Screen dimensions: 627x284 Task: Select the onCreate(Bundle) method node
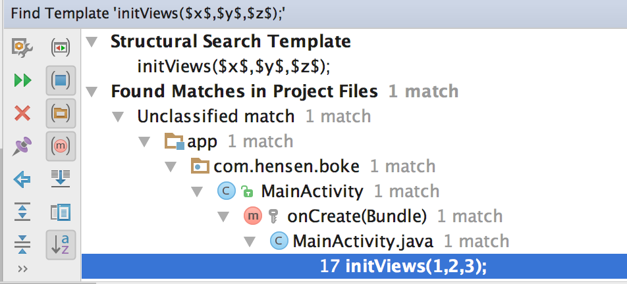pyautogui.click(x=357, y=216)
